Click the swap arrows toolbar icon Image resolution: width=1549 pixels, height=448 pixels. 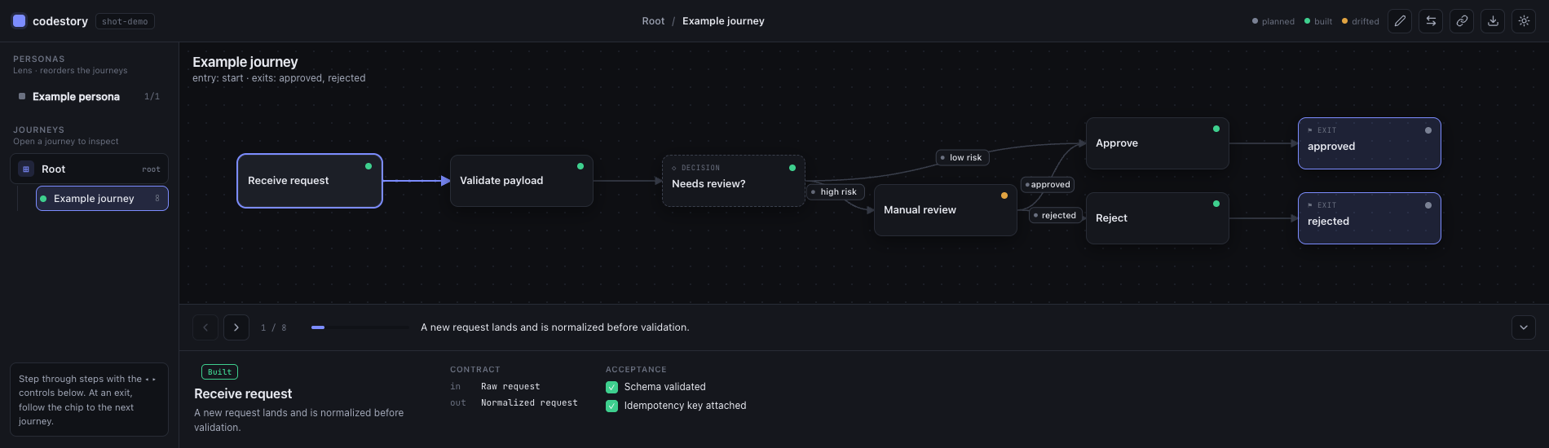coord(1431,21)
